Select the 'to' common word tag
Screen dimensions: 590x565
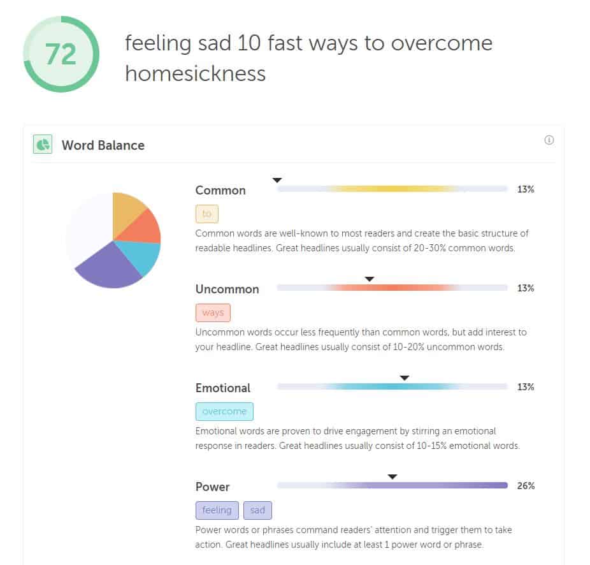click(x=207, y=214)
